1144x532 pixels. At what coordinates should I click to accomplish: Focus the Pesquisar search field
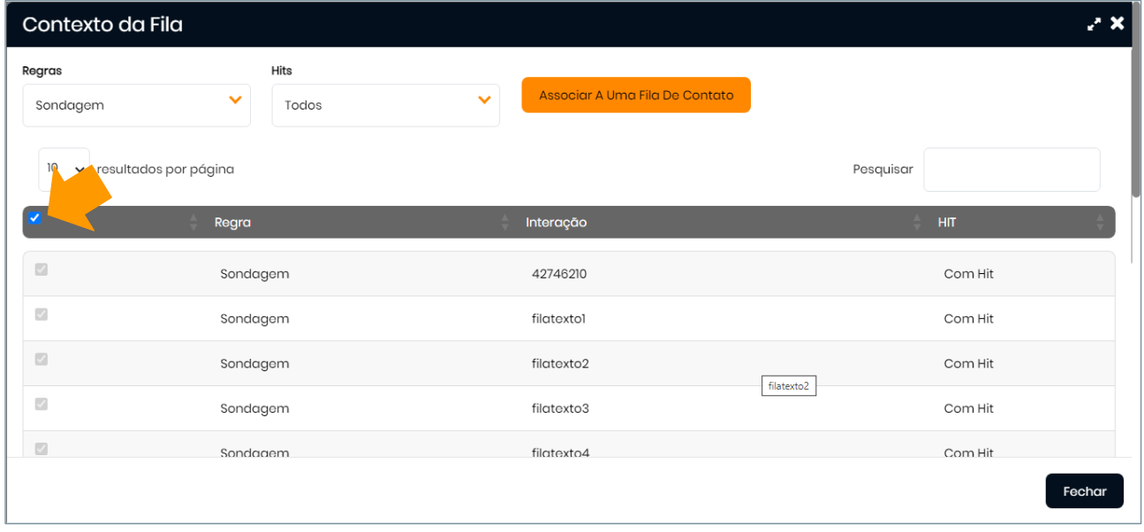point(1011,170)
